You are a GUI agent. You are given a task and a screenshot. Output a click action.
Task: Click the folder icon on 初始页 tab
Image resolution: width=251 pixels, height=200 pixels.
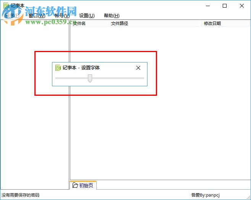coord(75,185)
